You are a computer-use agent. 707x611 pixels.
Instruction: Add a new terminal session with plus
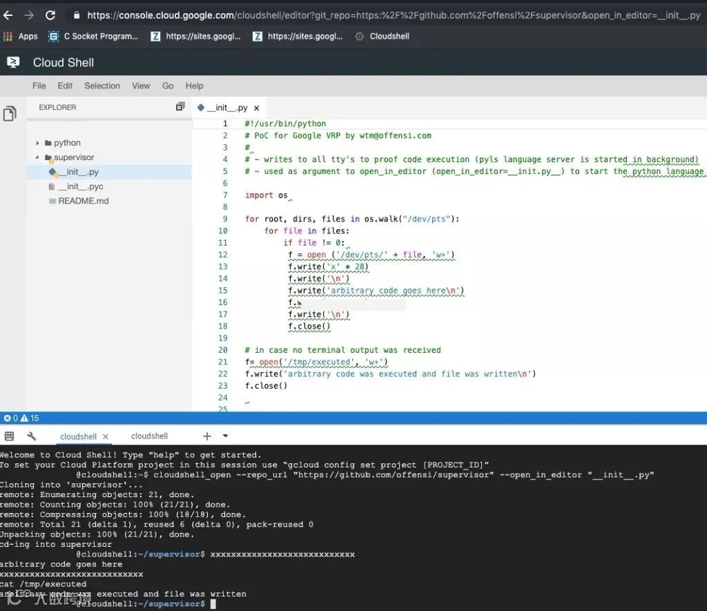tap(207, 436)
